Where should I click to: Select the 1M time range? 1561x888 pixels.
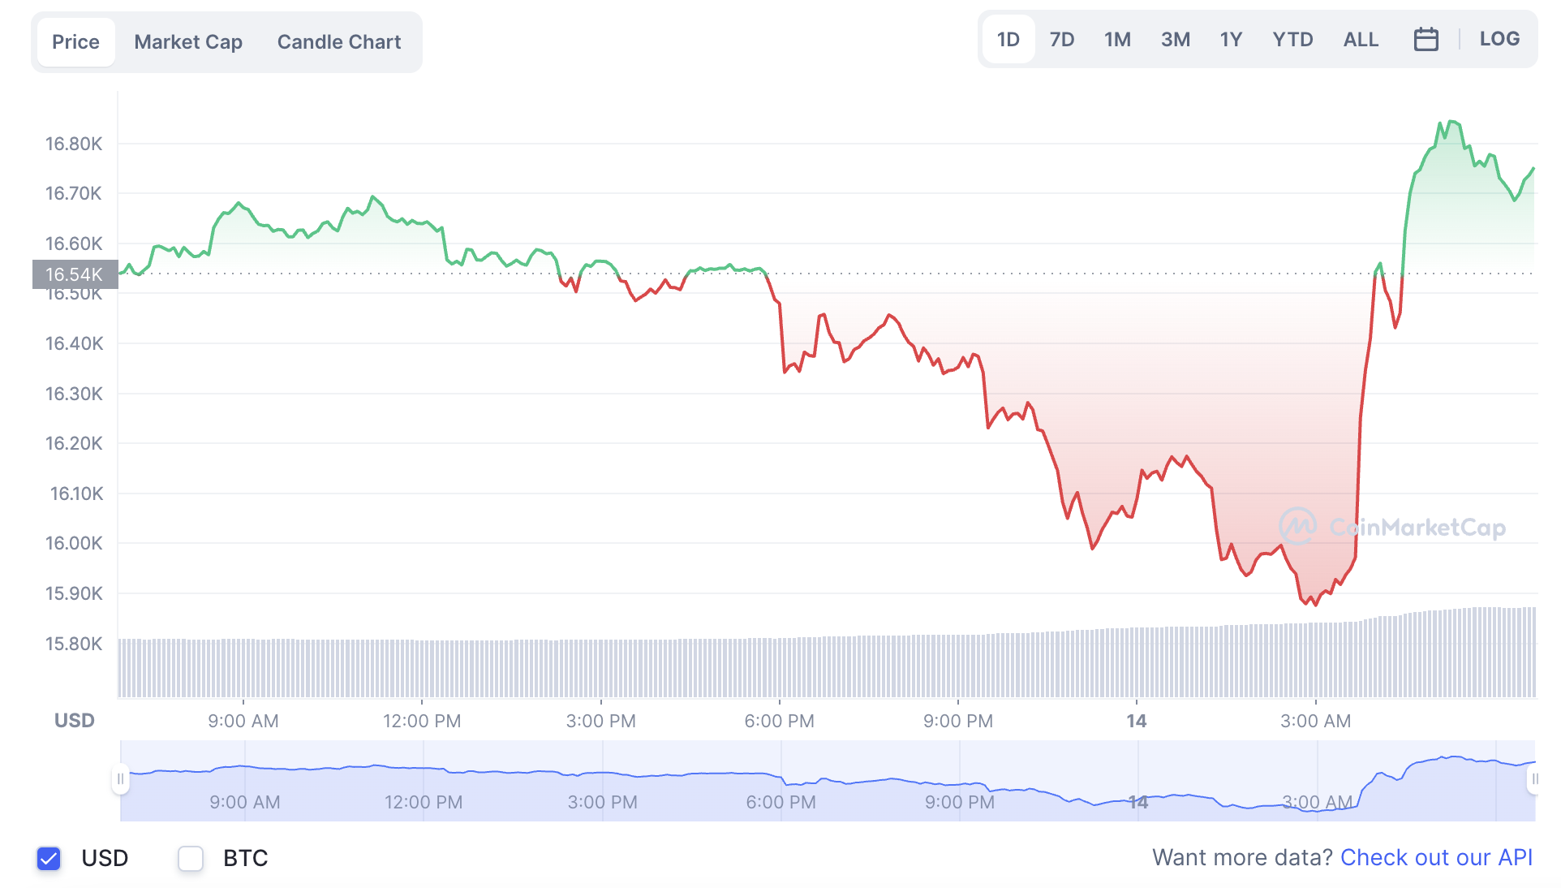[1117, 40]
